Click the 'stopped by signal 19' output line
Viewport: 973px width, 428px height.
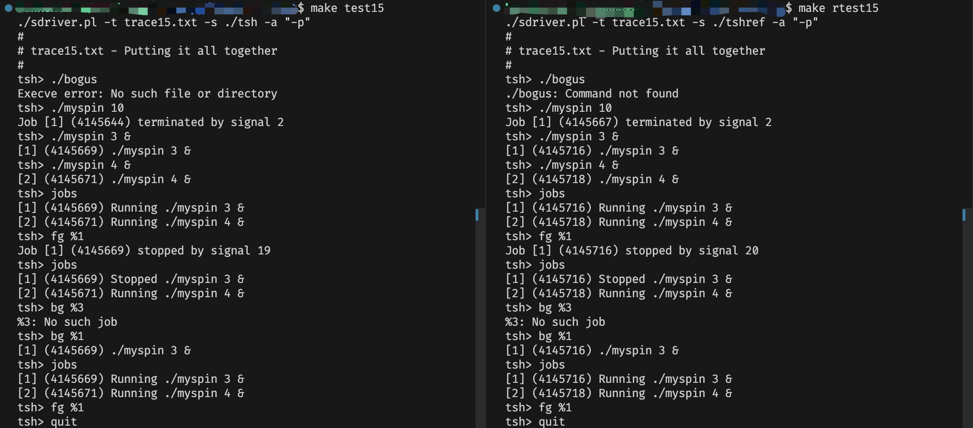coord(144,251)
